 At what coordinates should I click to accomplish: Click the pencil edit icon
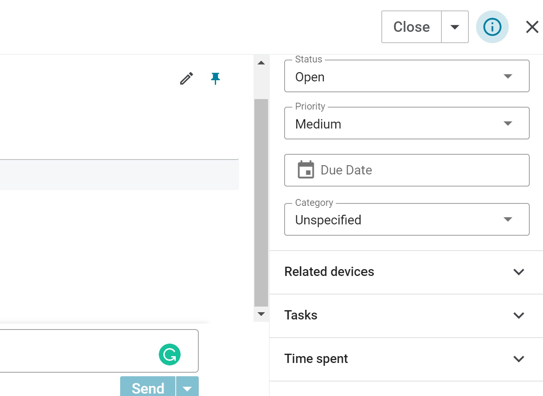point(186,79)
